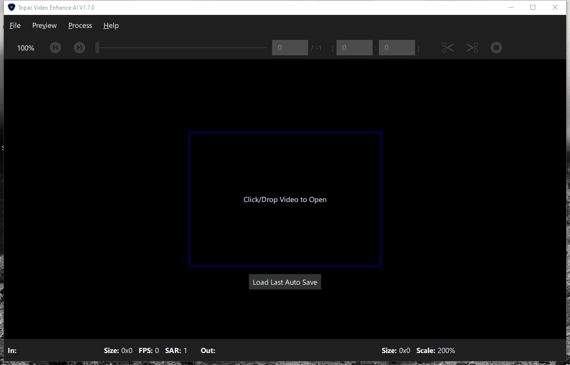Image resolution: width=570 pixels, height=365 pixels.
Task: Maximize the Topaz window
Action: click(x=533, y=7)
